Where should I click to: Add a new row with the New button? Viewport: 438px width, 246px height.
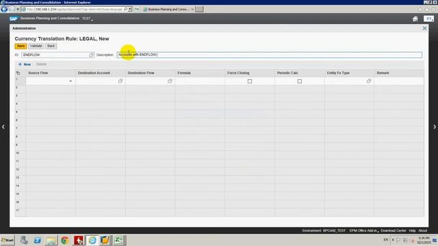[25, 64]
